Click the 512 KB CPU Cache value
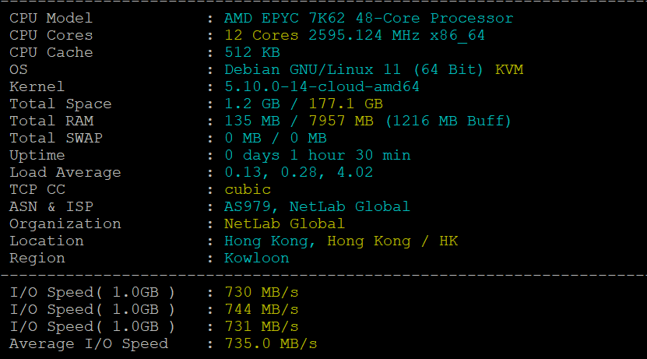The width and height of the screenshot is (647, 359). (251, 52)
